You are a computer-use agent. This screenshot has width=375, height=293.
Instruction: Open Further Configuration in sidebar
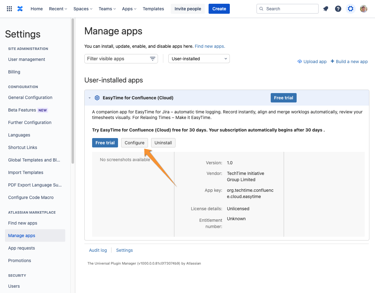30,122
